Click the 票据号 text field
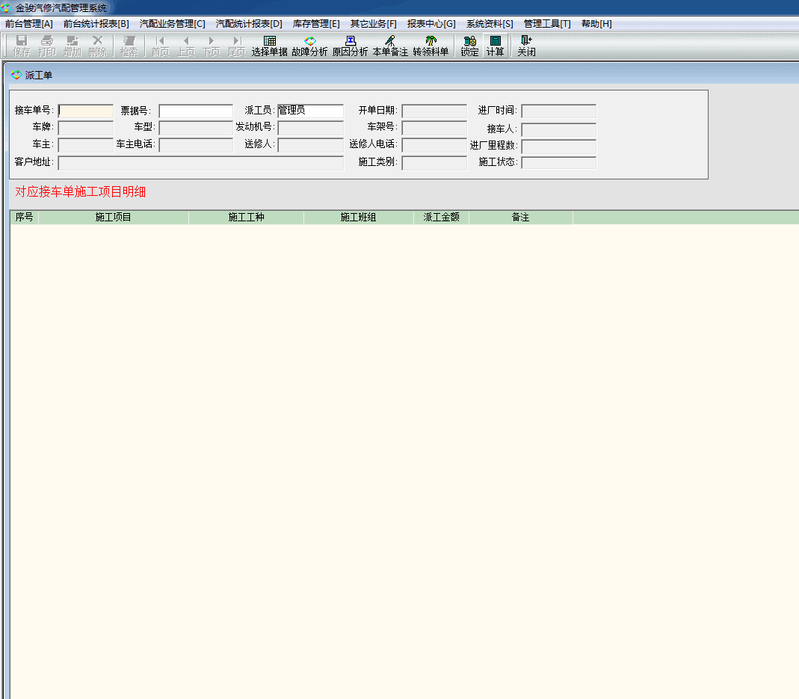Screen dimensions: 799x699 196,111
